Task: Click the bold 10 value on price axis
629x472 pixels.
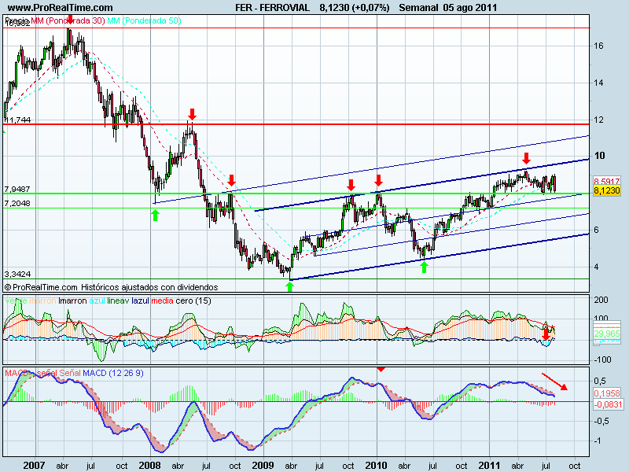Action: coord(599,155)
